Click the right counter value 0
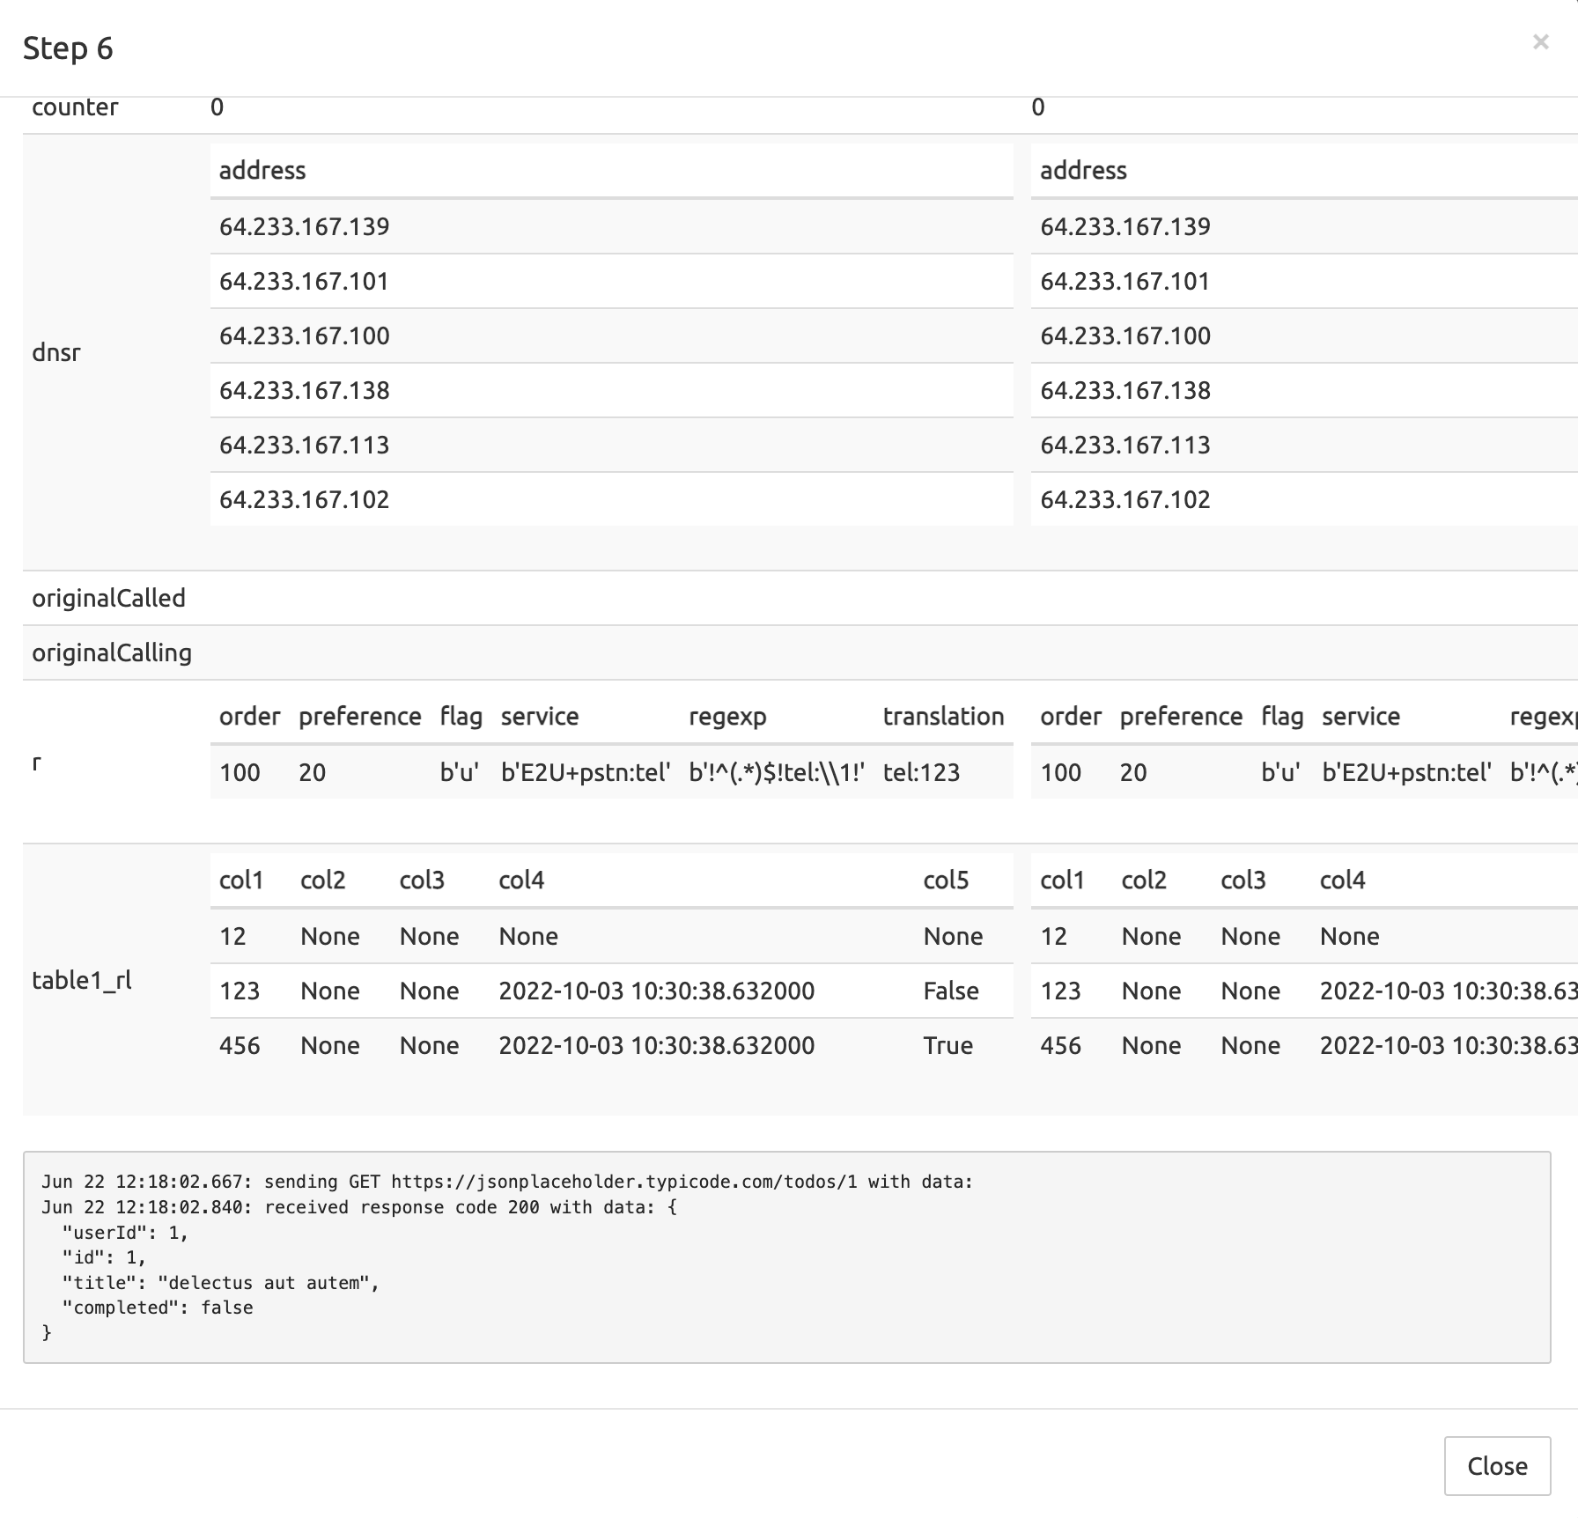 coord(1038,107)
